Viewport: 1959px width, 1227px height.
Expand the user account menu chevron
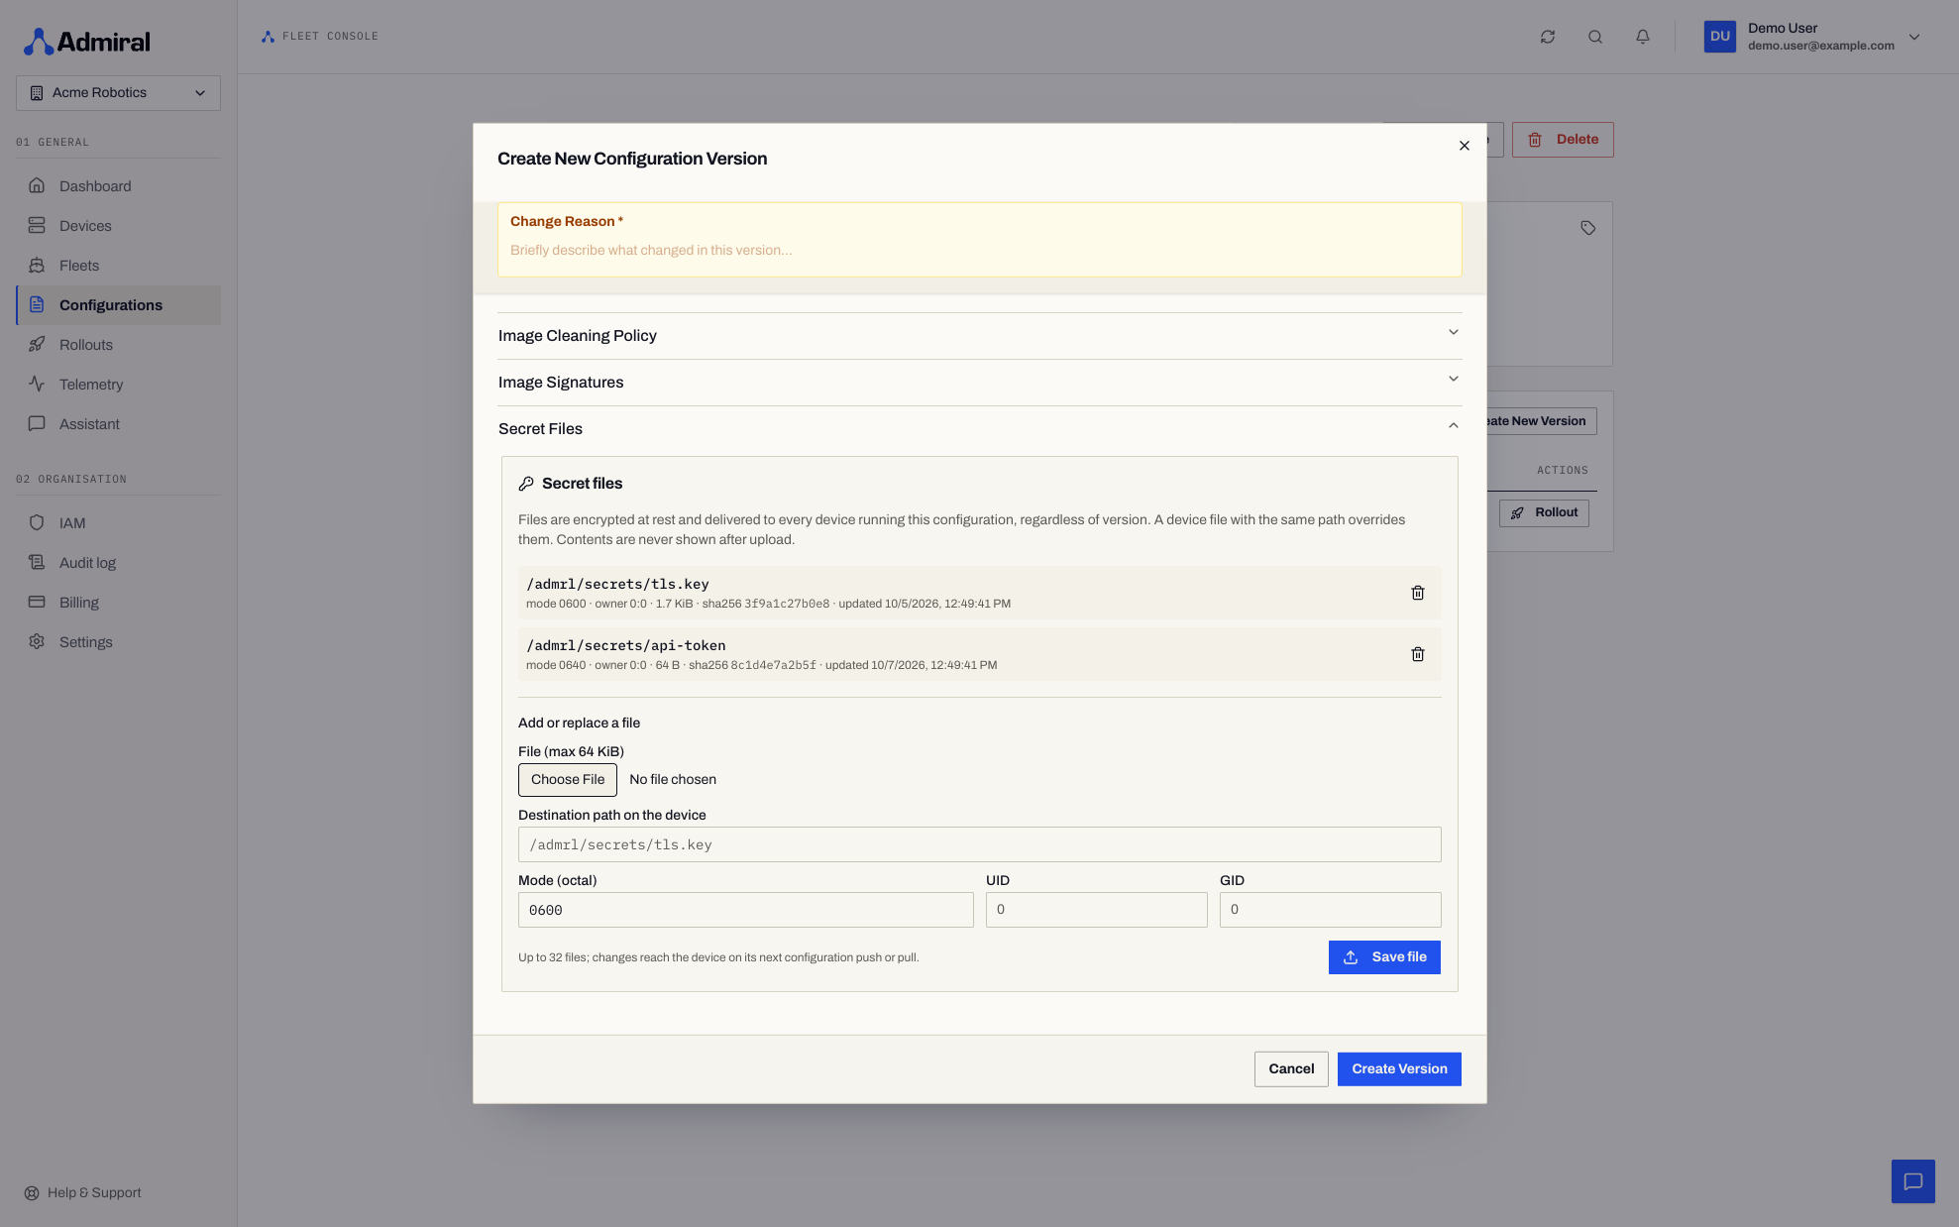(1914, 37)
